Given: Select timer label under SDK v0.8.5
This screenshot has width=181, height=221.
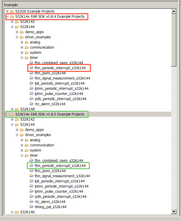Looking at the screenshot, I should 34,155.
